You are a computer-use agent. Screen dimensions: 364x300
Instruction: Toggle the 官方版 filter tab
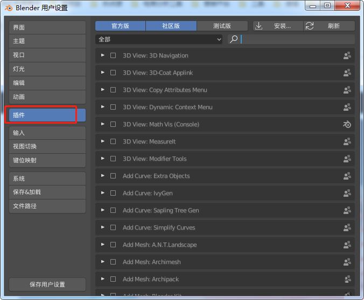click(x=120, y=26)
